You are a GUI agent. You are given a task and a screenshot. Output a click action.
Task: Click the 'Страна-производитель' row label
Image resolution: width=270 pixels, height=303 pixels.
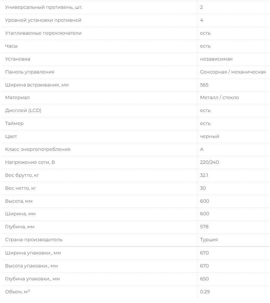[x=34, y=240]
